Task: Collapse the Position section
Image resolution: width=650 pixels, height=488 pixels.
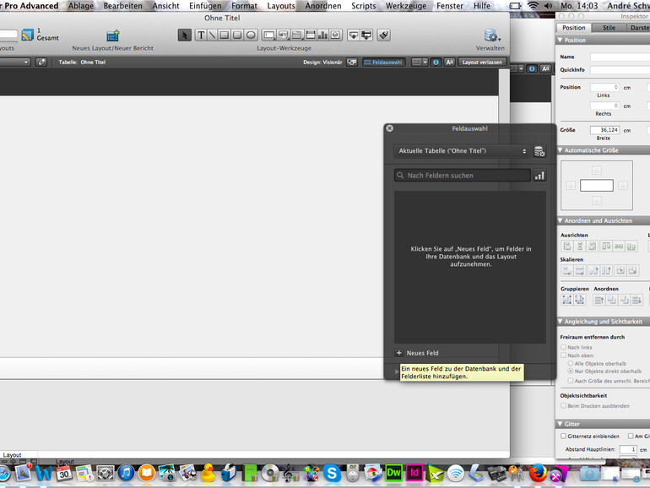Action: [x=561, y=41]
